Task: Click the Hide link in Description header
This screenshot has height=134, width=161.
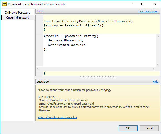Action: [155, 82]
